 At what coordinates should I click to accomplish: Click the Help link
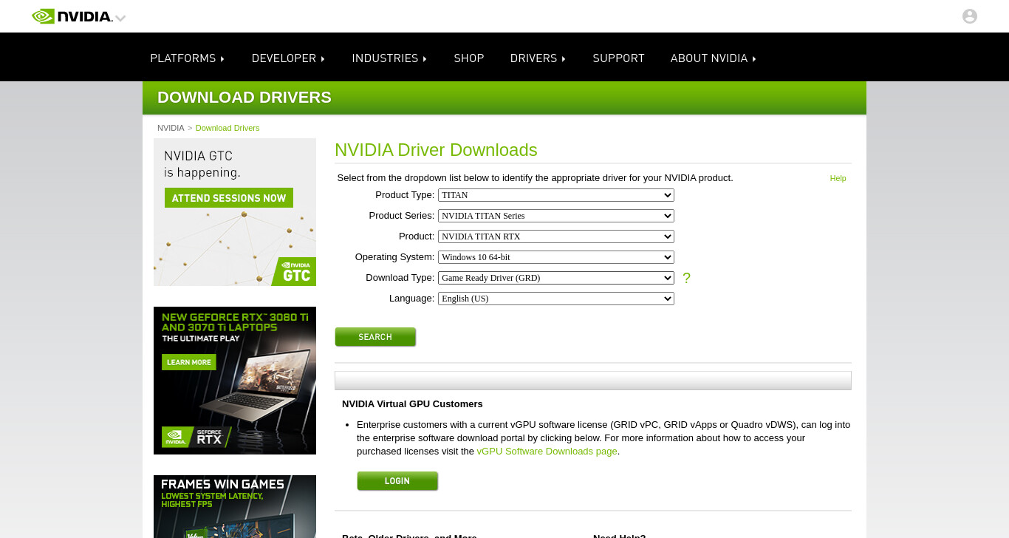pyautogui.click(x=838, y=178)
